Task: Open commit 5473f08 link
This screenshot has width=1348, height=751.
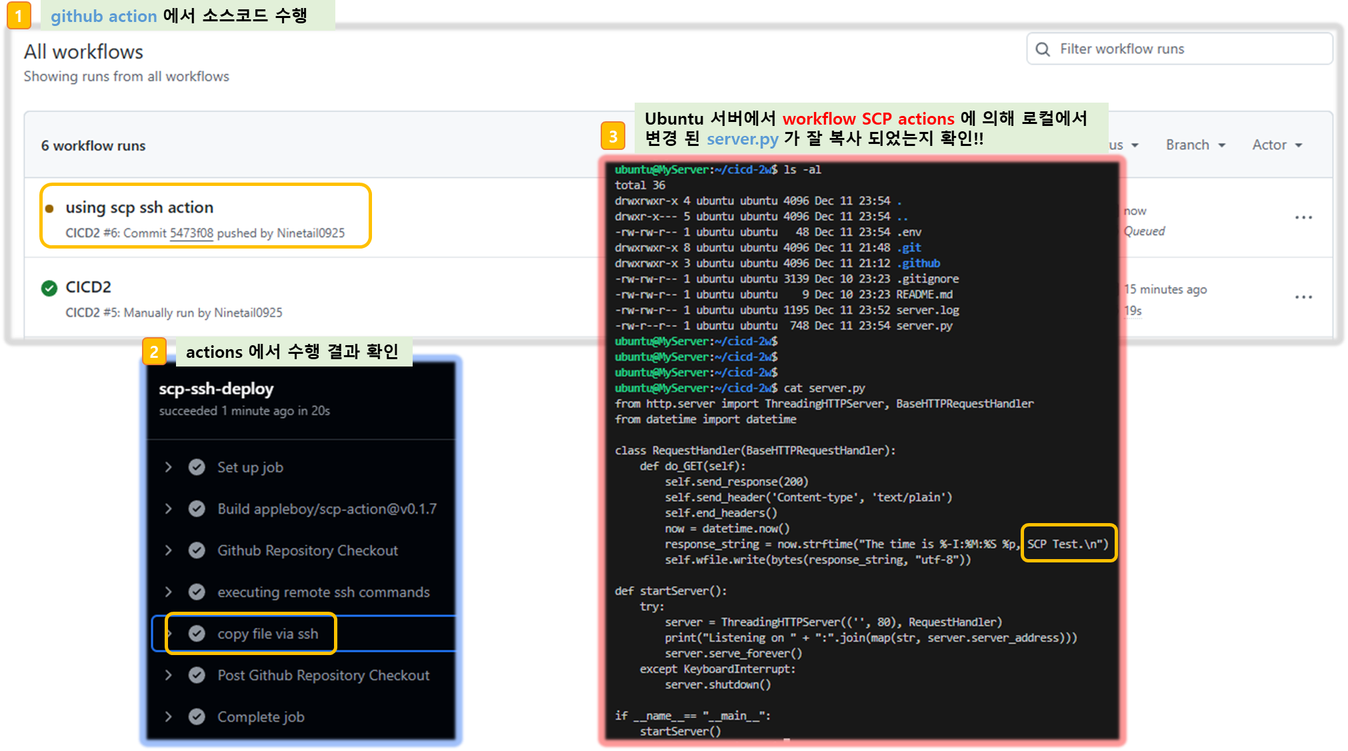Action: click(x=191, y=233)
